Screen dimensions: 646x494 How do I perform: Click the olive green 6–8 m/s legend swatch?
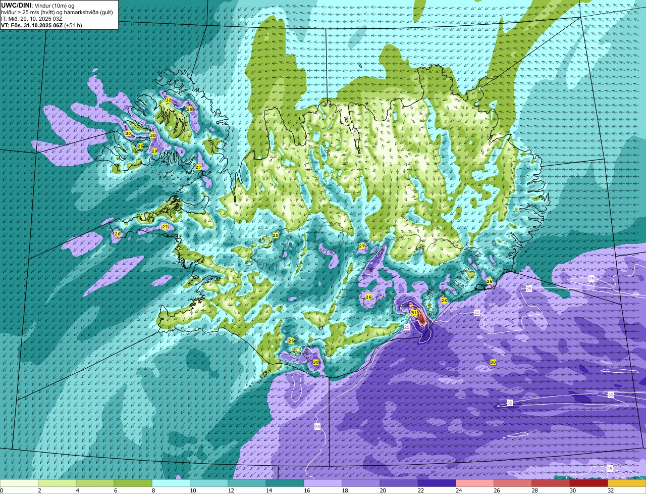(x=133, y=483)
